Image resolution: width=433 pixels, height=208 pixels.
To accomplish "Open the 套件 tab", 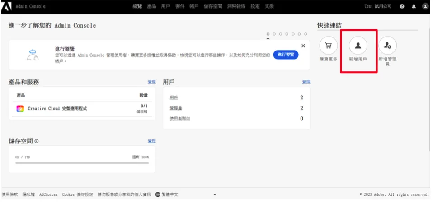I will click(180, 6).
